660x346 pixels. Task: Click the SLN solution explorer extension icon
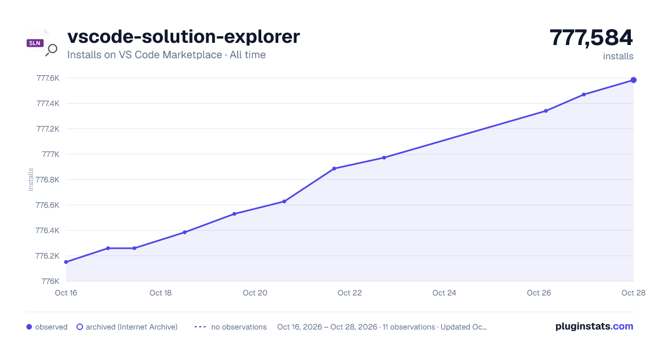pos(42,42)
